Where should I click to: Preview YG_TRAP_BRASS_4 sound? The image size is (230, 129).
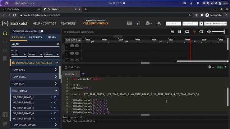51,113
